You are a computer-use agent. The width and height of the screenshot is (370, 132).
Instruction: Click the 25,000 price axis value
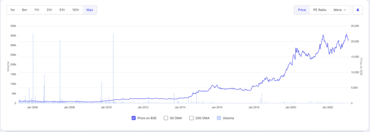coord(355,26)
